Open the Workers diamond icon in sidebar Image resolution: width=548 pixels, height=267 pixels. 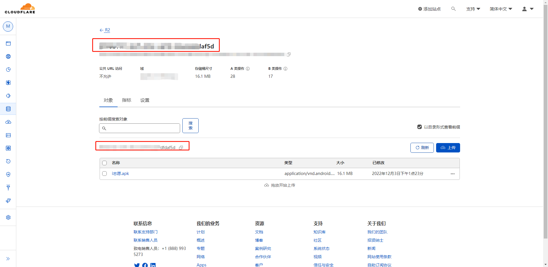click(x=8, y=96)
